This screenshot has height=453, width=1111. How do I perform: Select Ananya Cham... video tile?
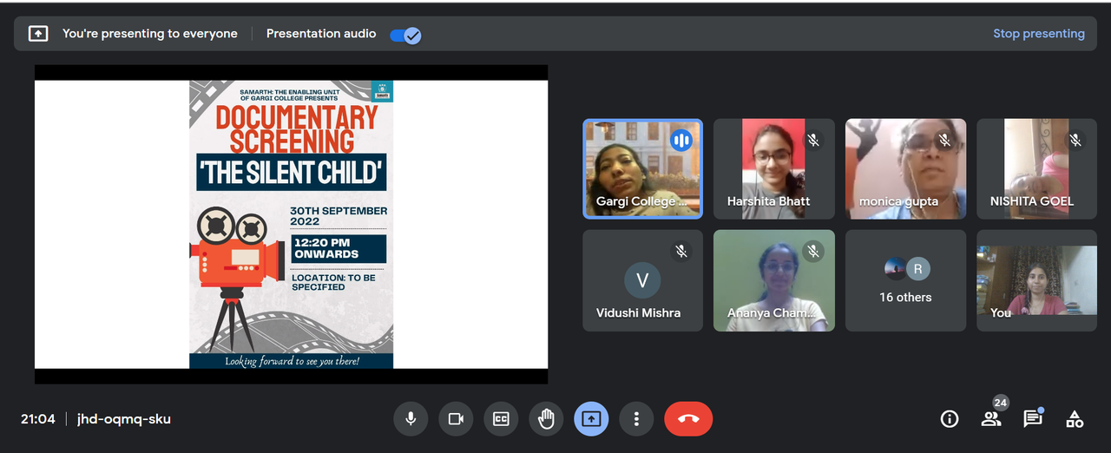point(773,280)
